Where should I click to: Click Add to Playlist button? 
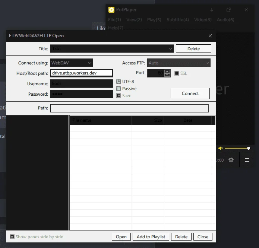tap(151, 237)
